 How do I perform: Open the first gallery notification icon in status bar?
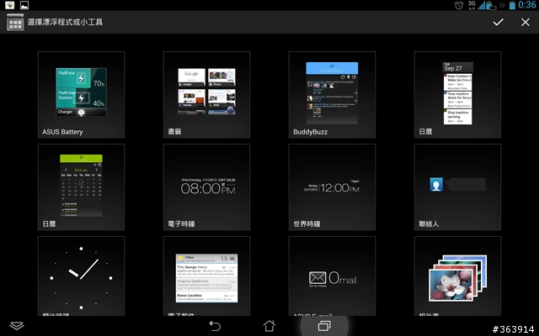coord(9,5)
